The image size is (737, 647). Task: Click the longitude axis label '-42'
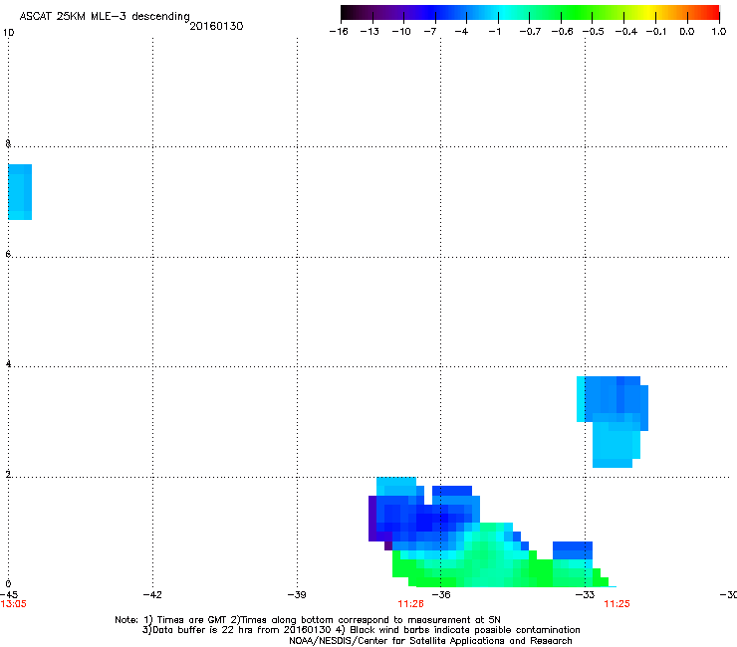152,595
